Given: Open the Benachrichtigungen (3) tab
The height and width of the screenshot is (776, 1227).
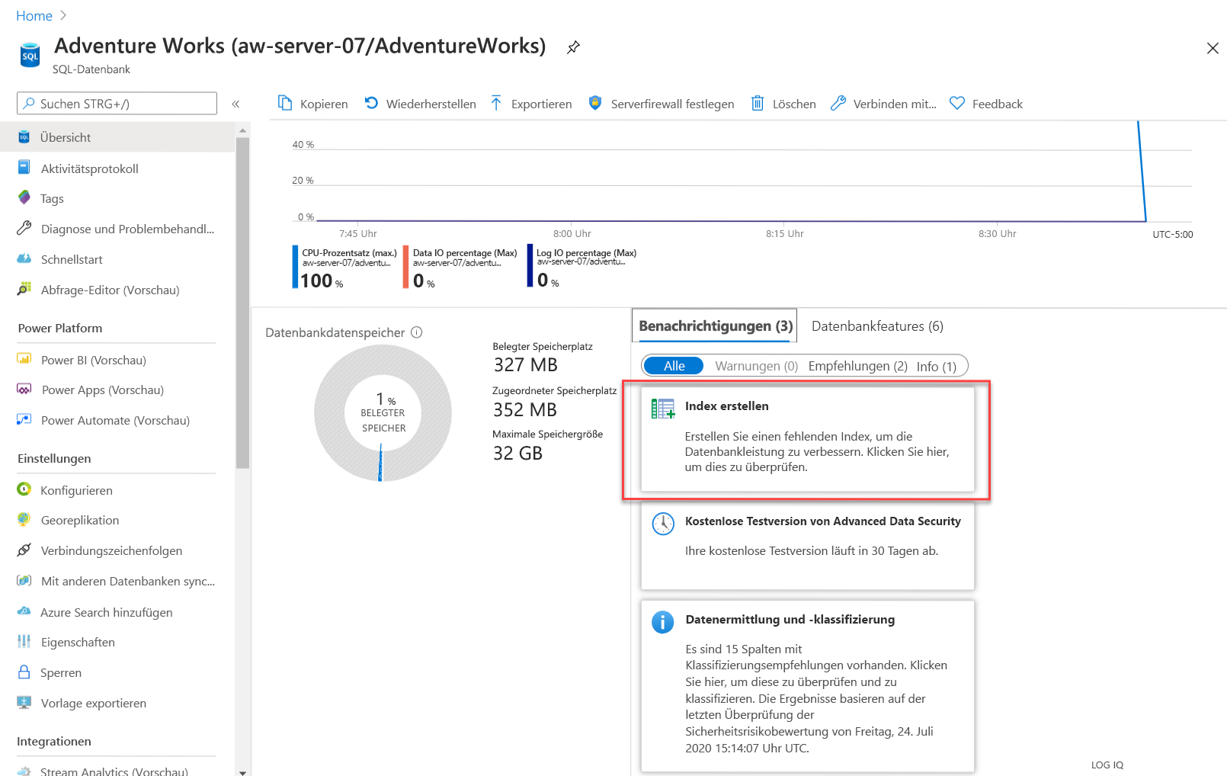Looking at the screenshot, I should tap(715, 325).
